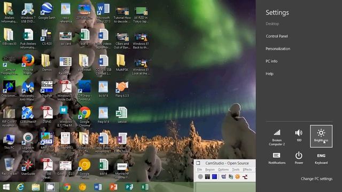Click the red arrows icon in CamStudio toolbar
The width and height of the screenshot is (342, 192).
245,177
